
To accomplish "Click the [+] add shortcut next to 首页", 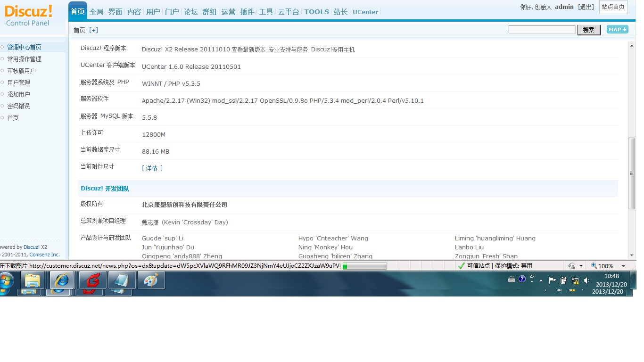I will (94, 30).
